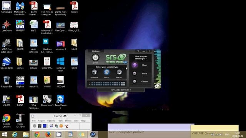Select the 8500 uhf desktop icon
Image resolution: width=246 pixels, height=138 pixels.
click(x=61, y=82)
